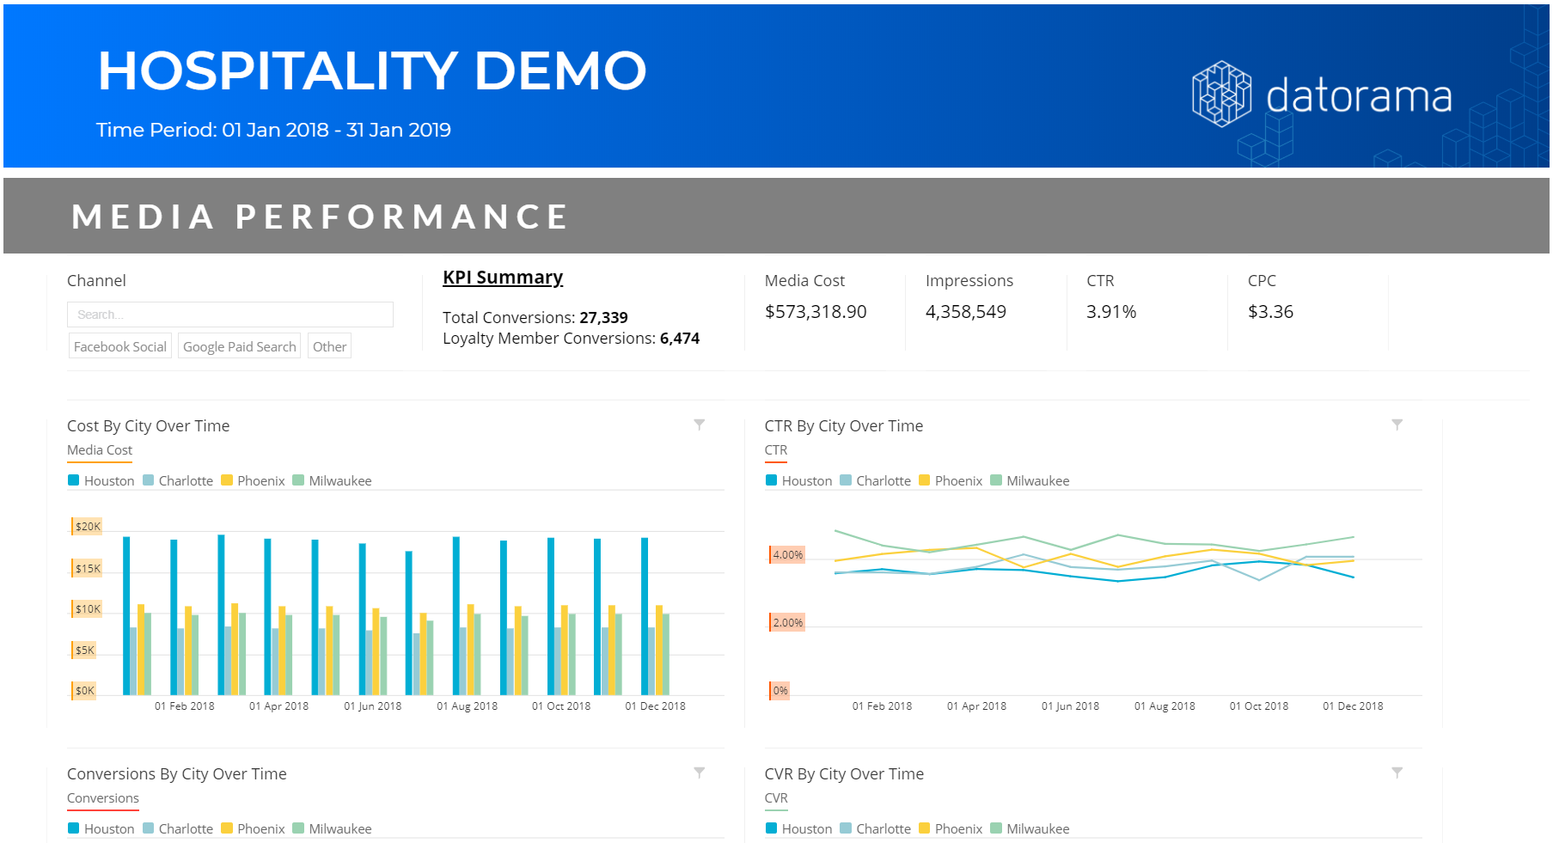Select the Facebook Social channel filter
The width and height of the screenshot is (1553, 843).
tap(119, 345)
